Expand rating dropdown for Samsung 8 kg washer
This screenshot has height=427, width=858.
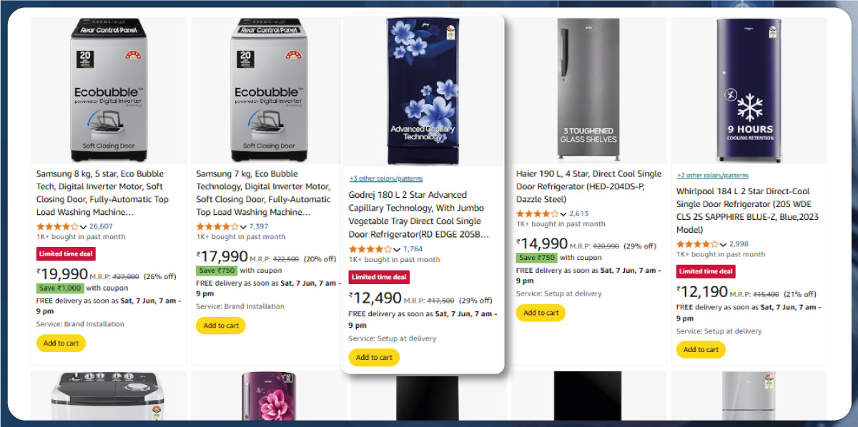[x=84, y=227]
